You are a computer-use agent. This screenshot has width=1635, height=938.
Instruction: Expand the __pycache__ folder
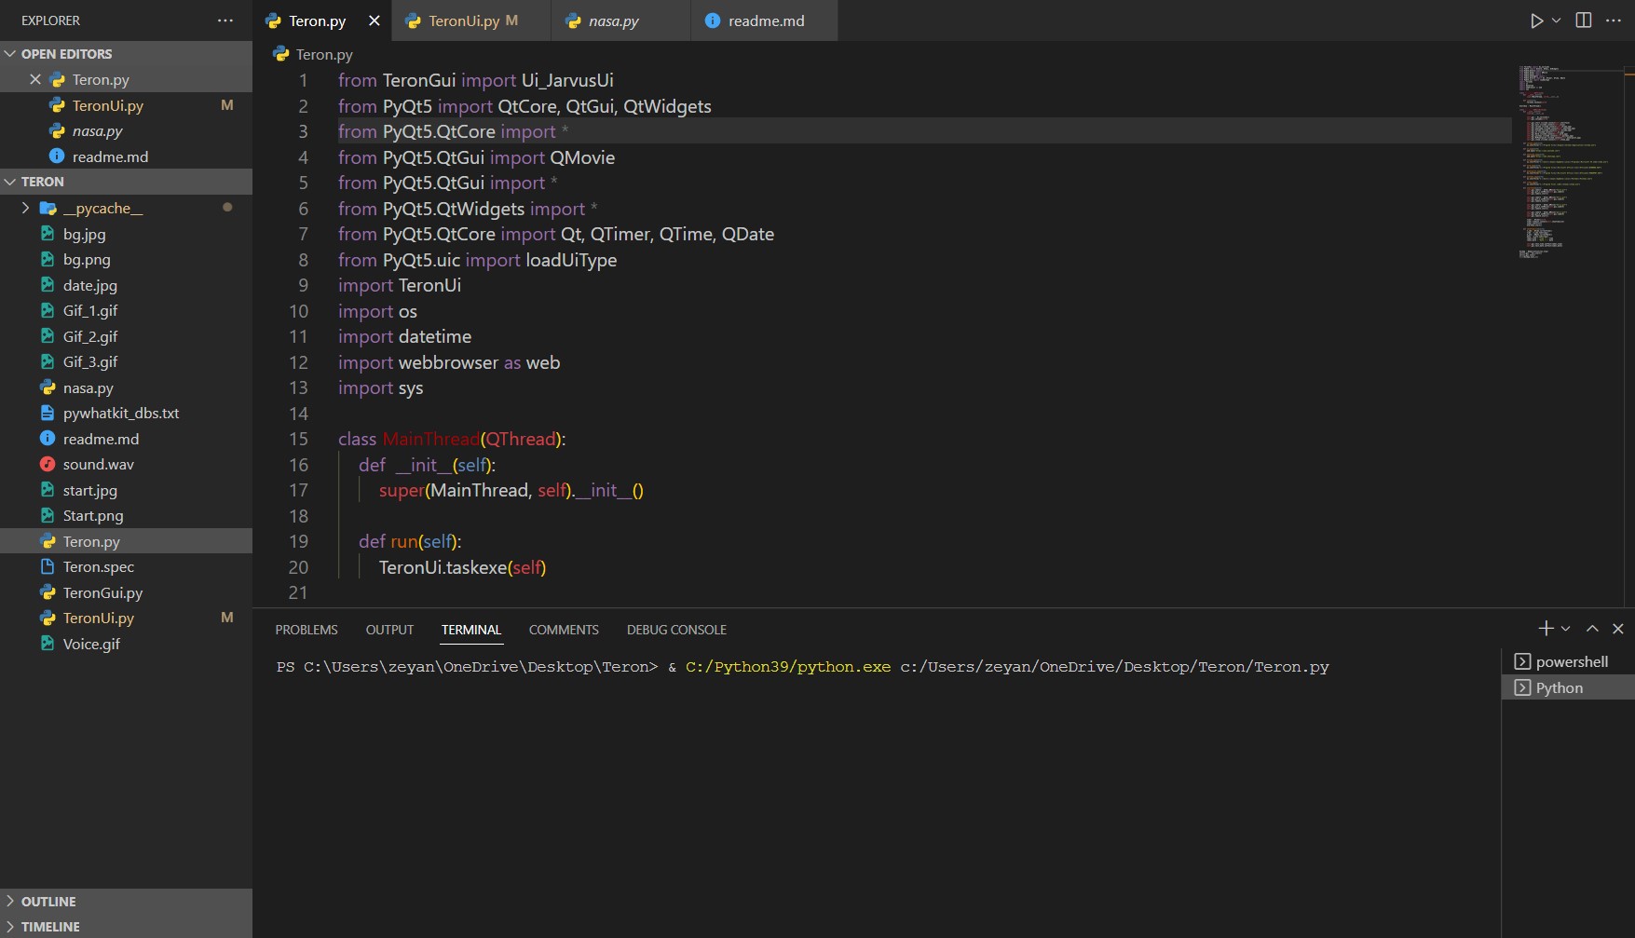coord(26,208)
